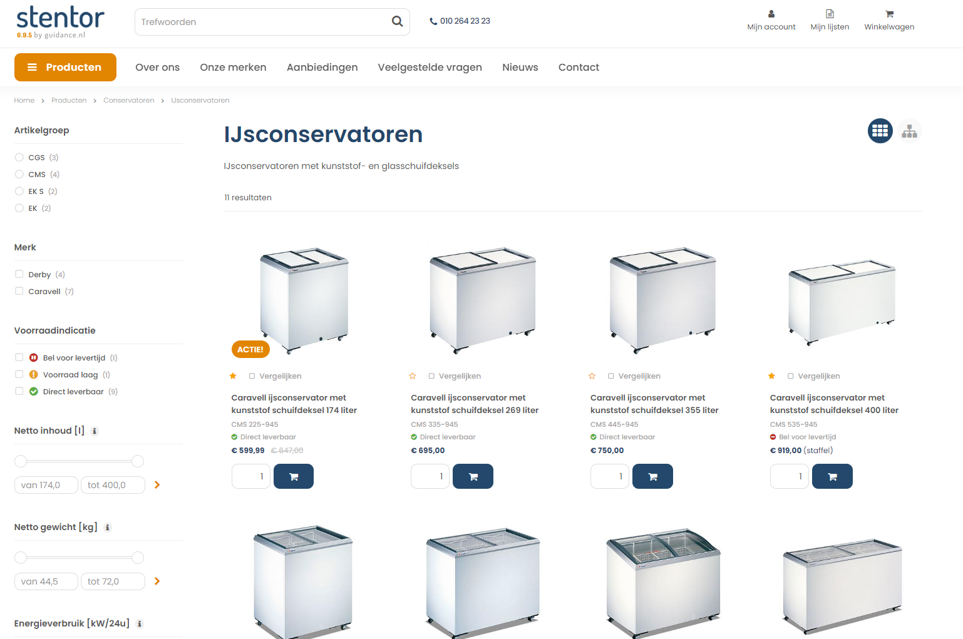
Task: Open the Winkelwagen cart icon
Action: coord(889,14)
